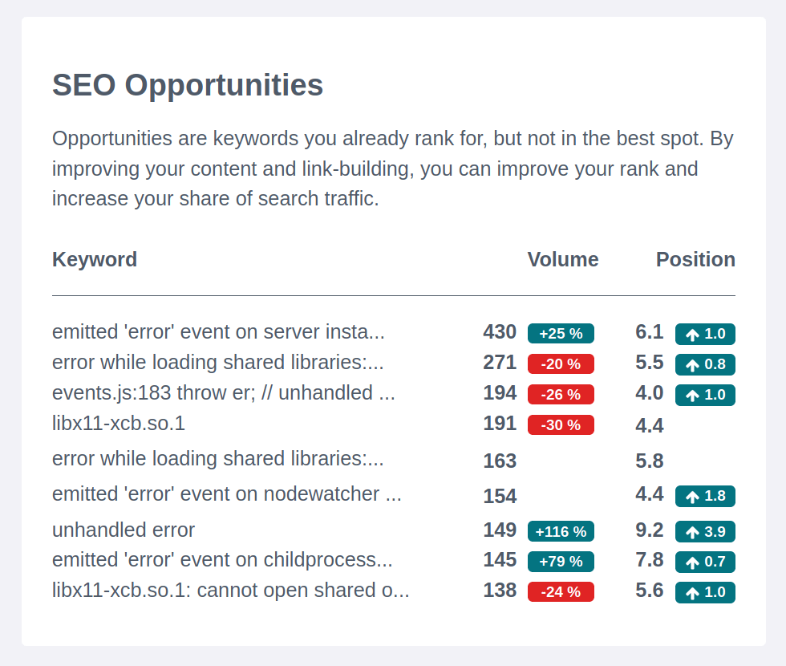
Task: Select the up arrow badge showing 1.8
Action: [x=704, y=496]
